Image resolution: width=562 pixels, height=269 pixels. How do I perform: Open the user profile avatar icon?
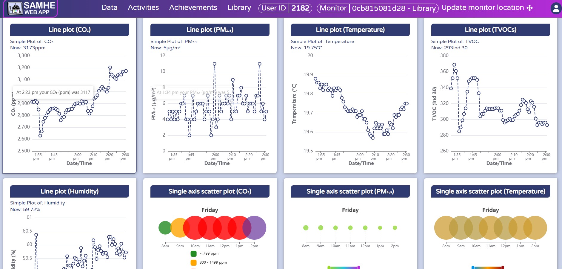pyautogui.click(x=556, y=8)
